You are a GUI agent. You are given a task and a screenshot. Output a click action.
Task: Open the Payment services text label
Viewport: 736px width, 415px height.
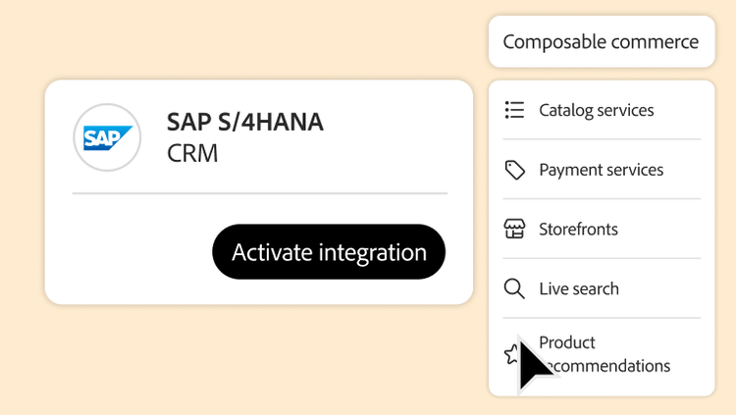pyautogui.click(x=601, y=170)
